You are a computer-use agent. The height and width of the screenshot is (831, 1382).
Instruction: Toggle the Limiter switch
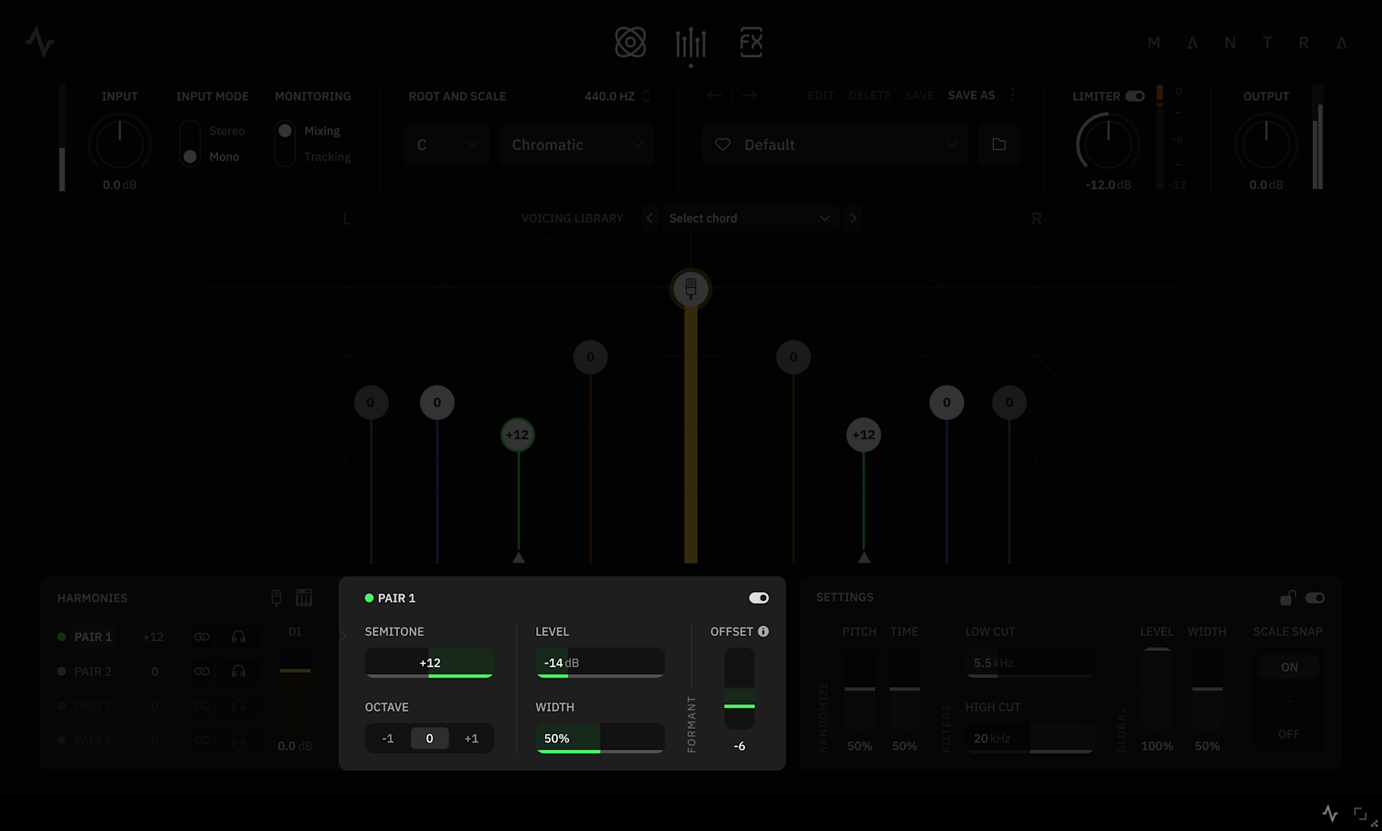pos(1135,96)
